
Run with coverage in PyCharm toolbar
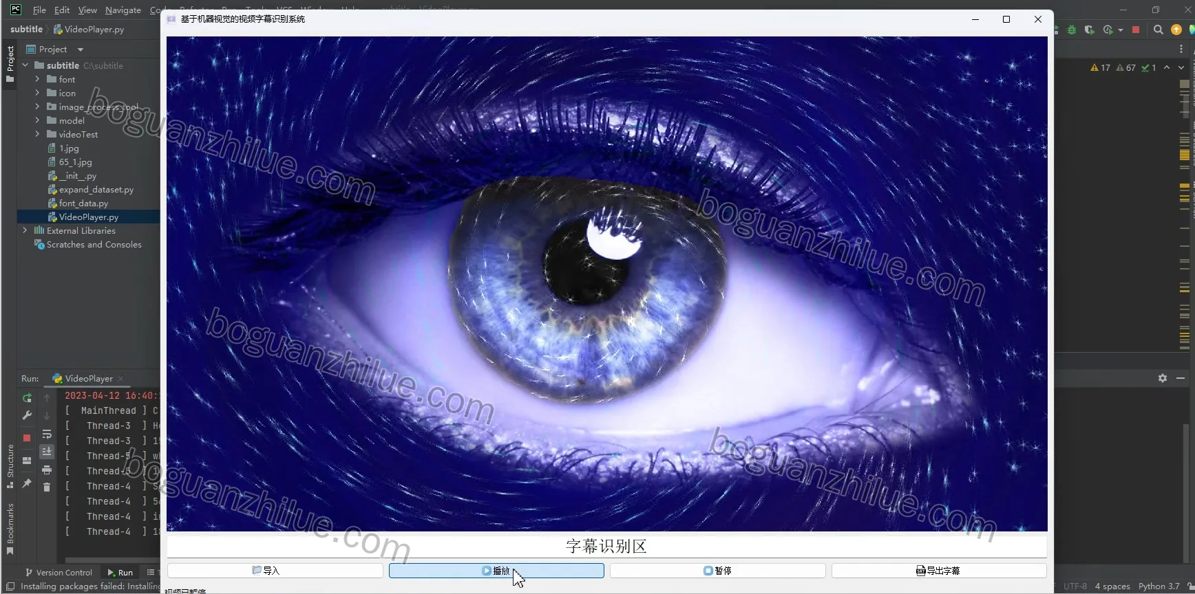(x=1089, y=30)
